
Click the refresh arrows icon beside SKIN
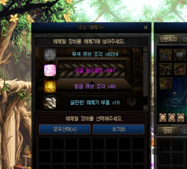(172, 117)
